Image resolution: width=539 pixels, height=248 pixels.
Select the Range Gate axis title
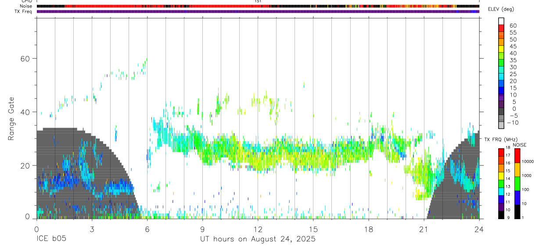click(11, 119)
